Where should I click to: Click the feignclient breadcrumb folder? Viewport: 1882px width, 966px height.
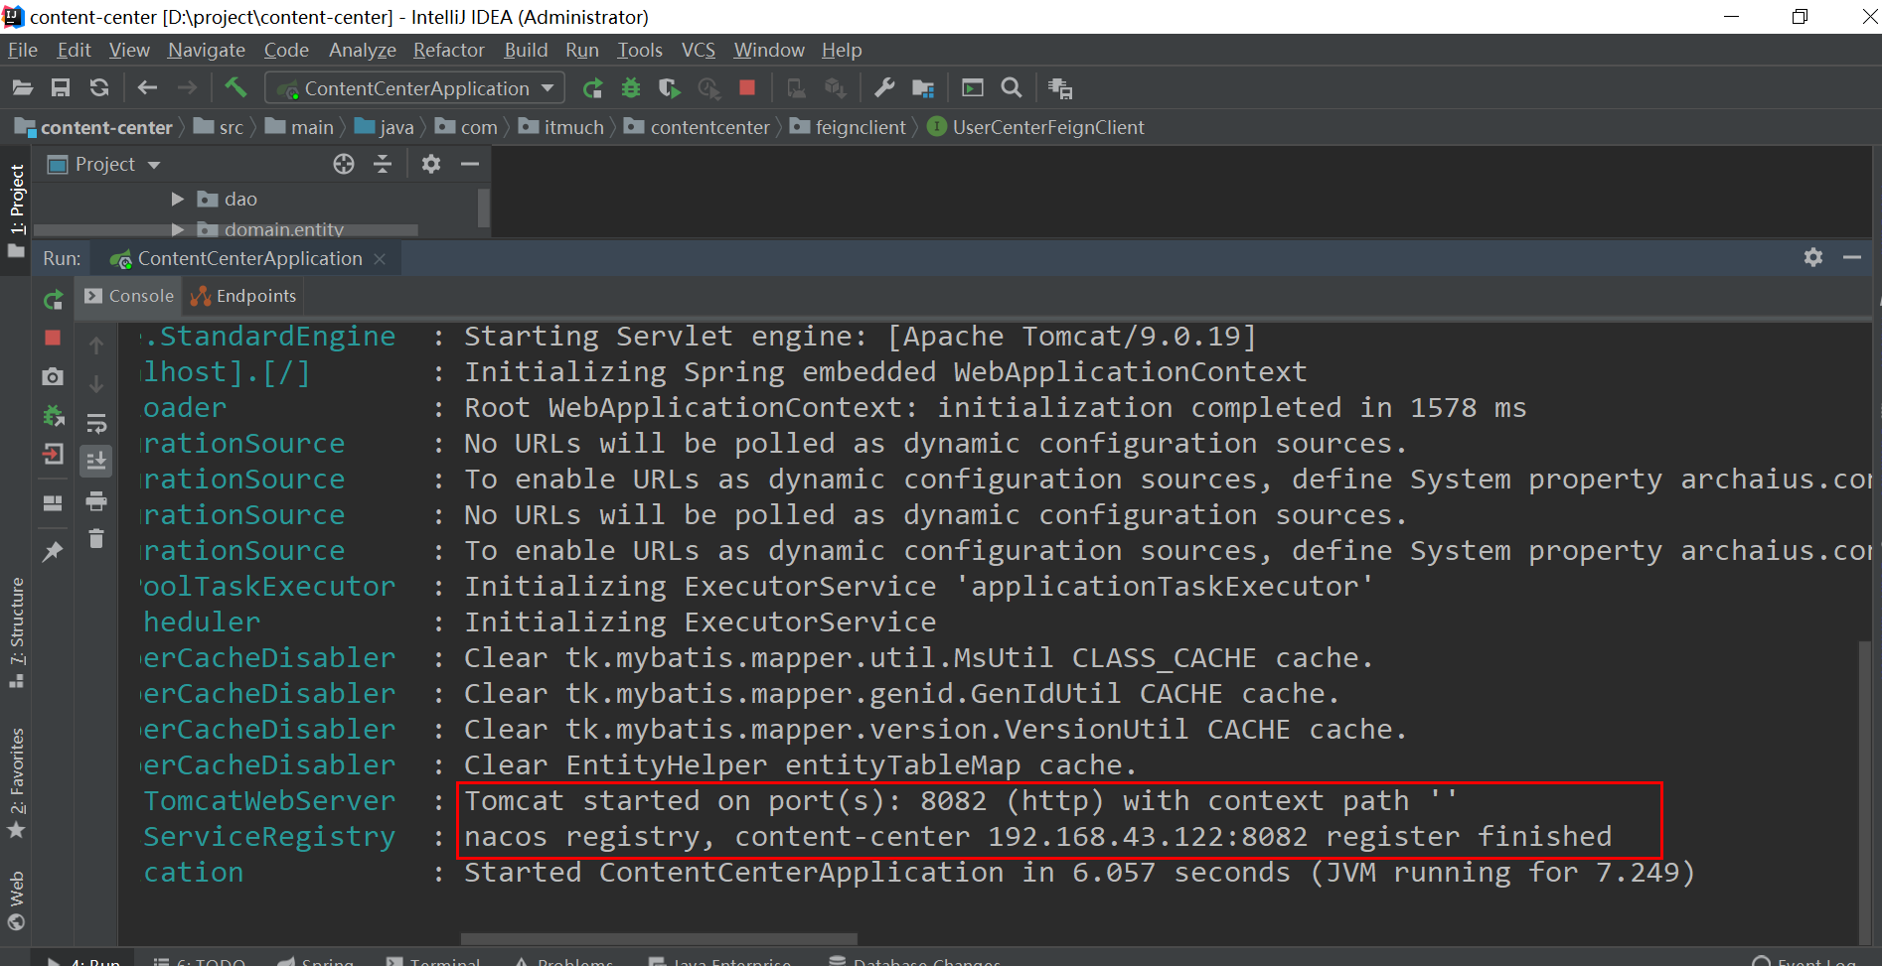pos(849,127)
